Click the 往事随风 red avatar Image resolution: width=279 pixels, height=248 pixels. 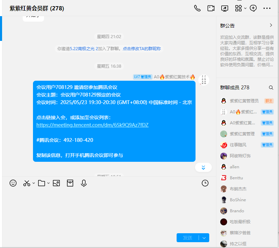click(224, 145)
